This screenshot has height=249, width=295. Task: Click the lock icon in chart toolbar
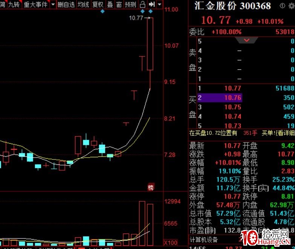tap(143, 4)
